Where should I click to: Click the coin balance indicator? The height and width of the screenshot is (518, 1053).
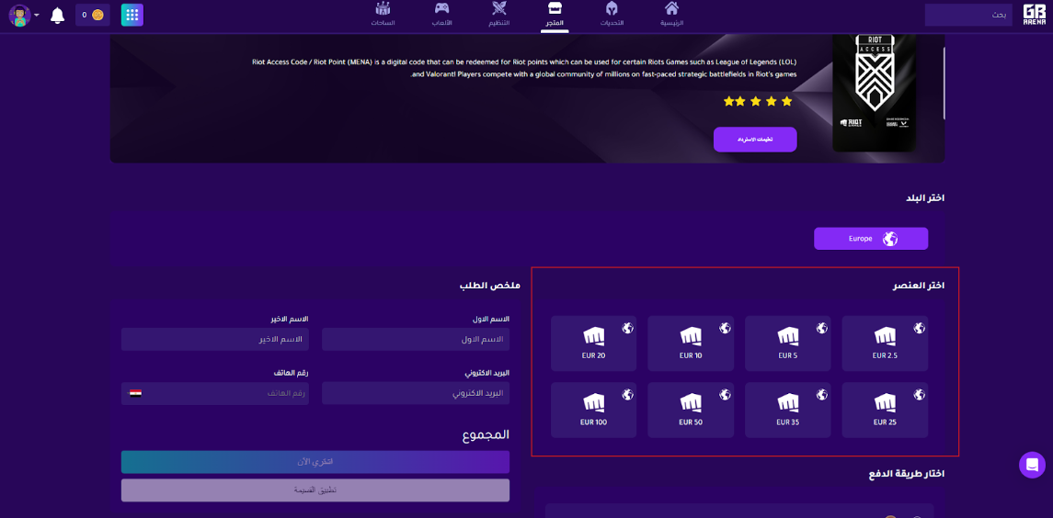(93, 15)
